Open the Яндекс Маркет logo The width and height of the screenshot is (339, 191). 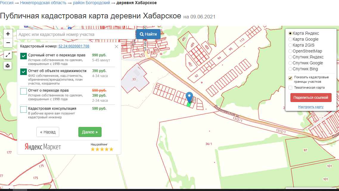click(43, 147)
